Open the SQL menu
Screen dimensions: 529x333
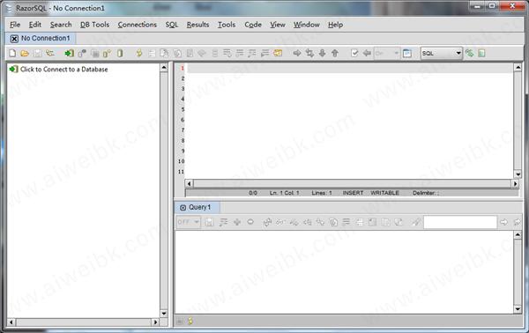coord(172,25)
